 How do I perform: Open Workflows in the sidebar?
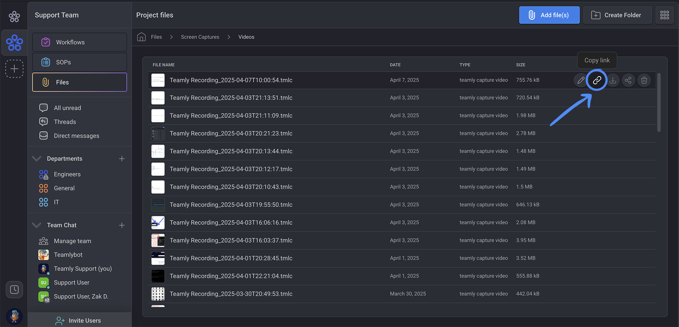79,42
